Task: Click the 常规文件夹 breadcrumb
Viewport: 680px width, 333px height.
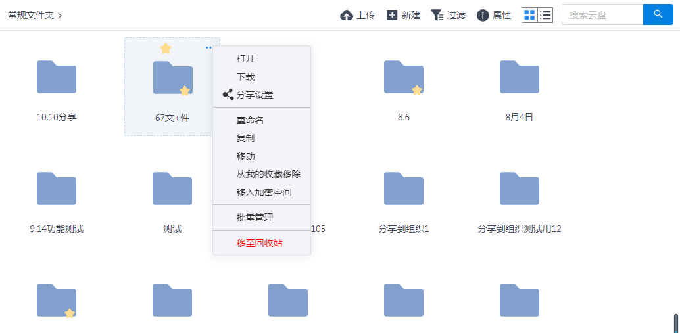Action: point(31,16)
